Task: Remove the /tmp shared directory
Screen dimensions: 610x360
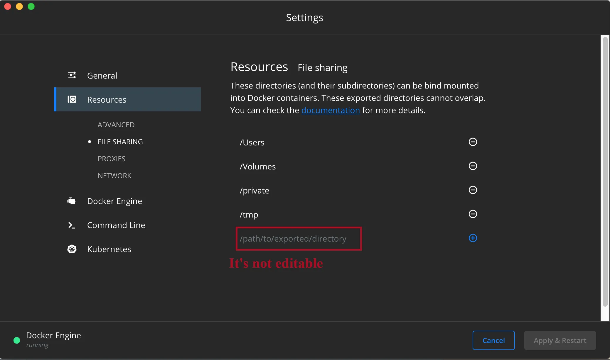Action: [473, 214]
